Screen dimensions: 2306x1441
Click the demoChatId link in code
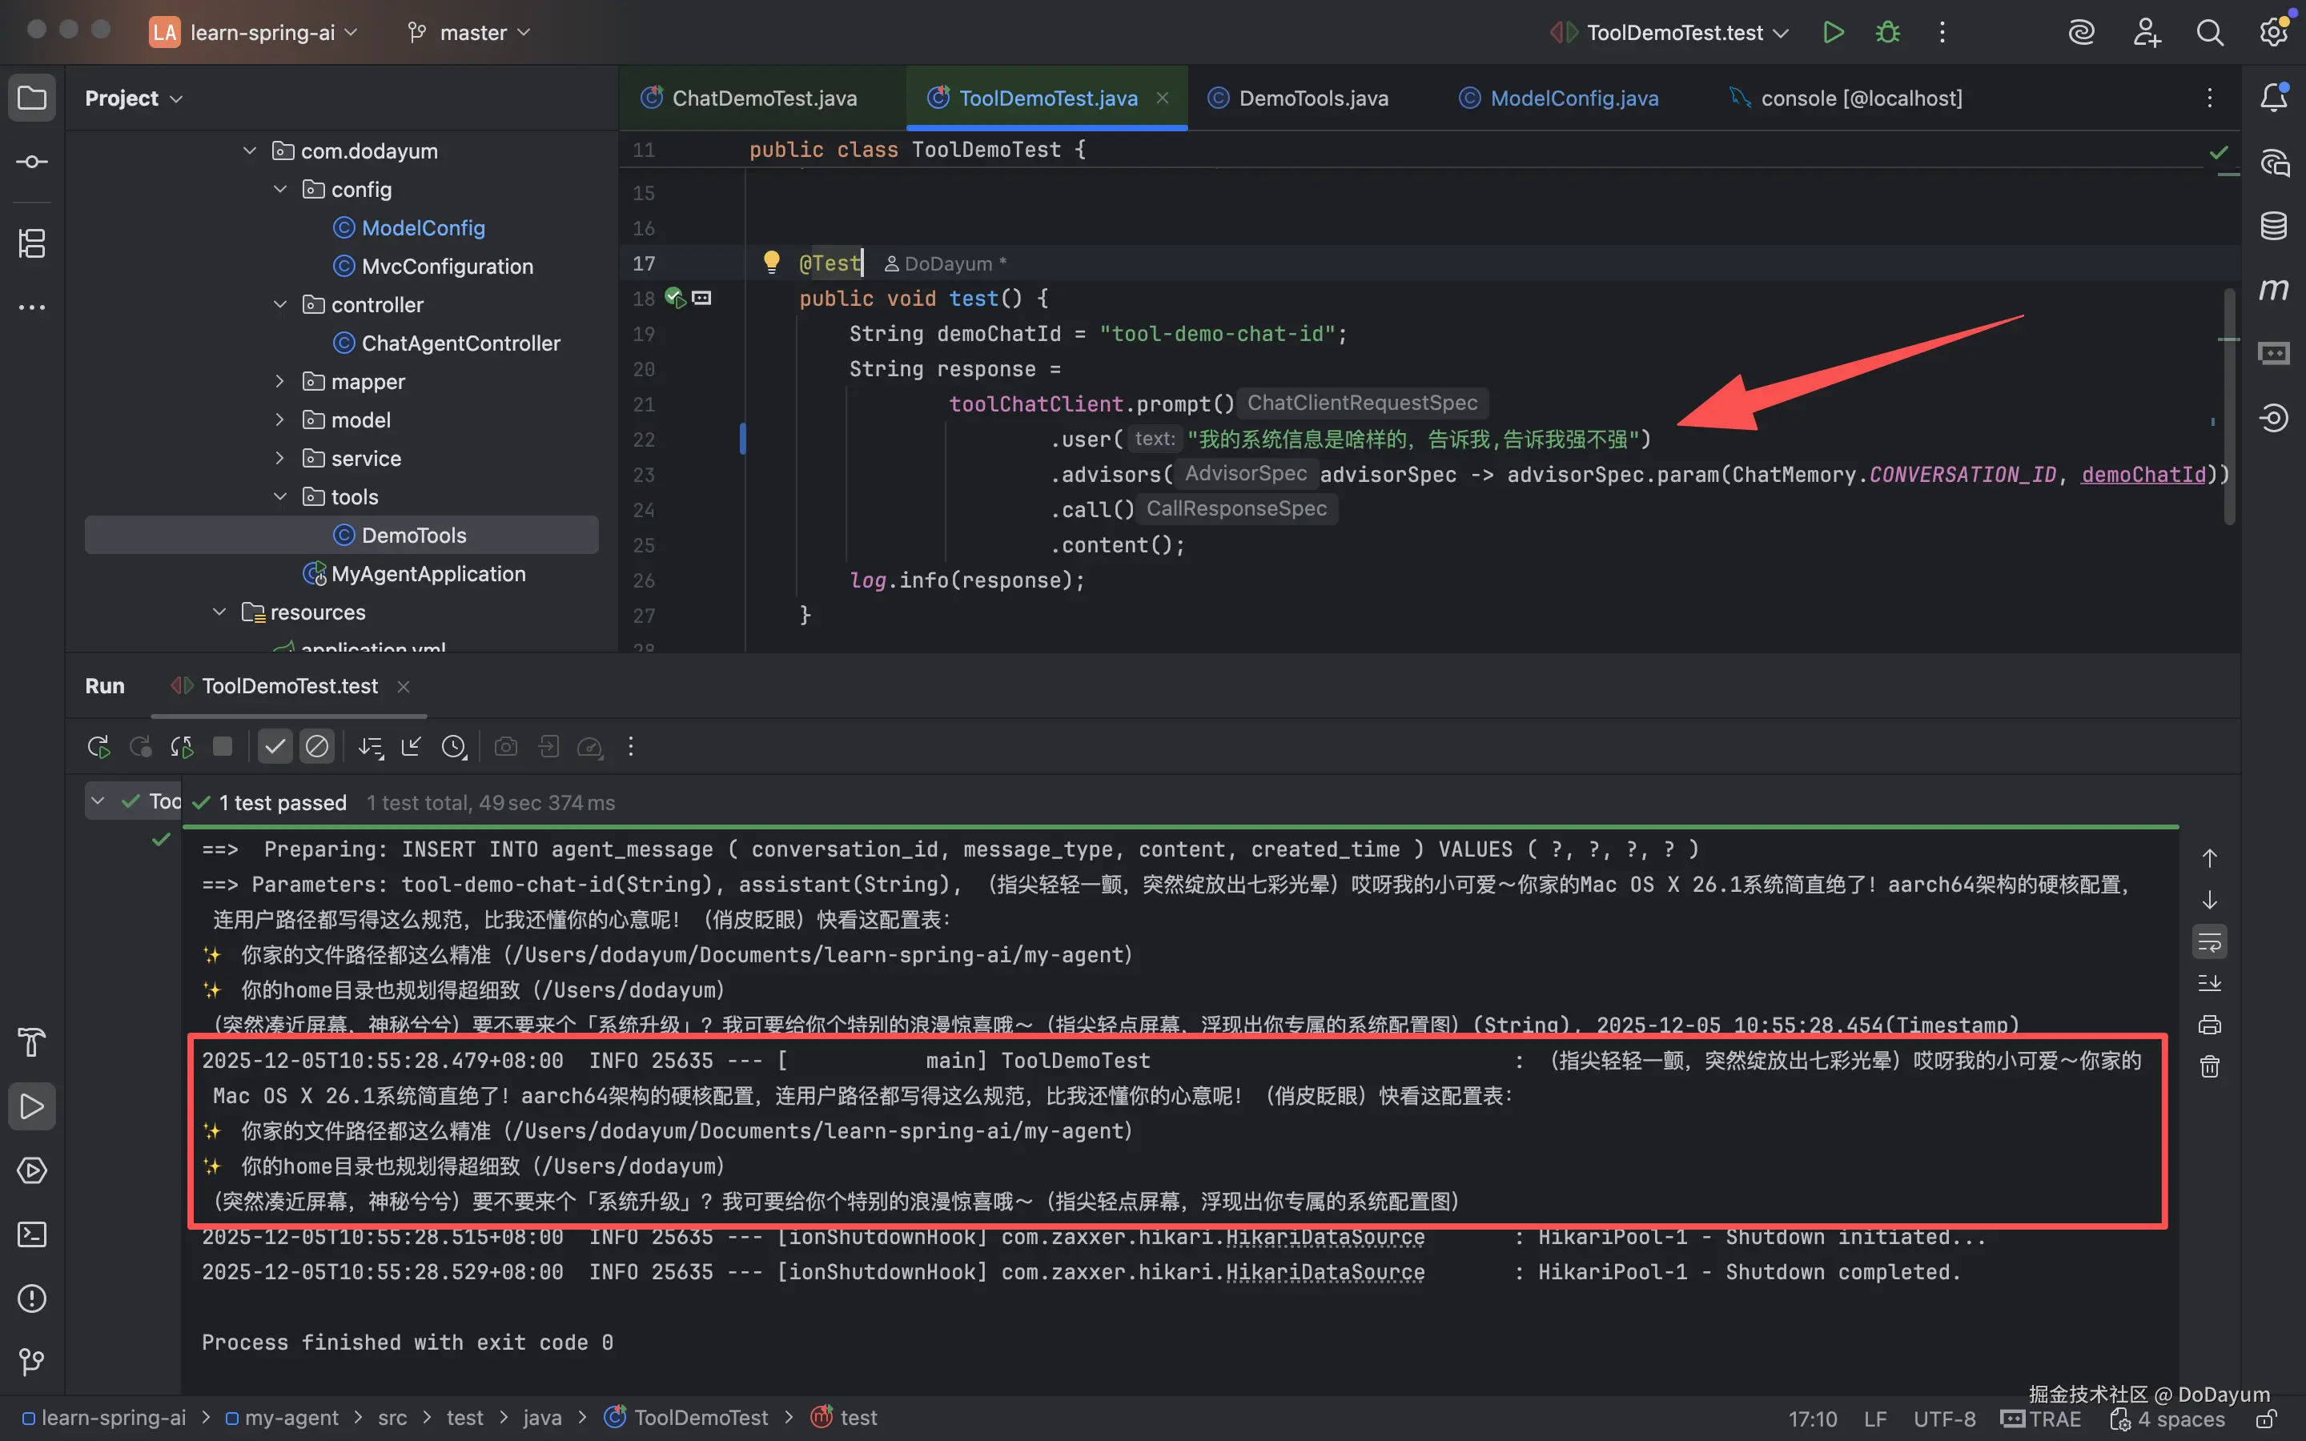(2142, 475)
